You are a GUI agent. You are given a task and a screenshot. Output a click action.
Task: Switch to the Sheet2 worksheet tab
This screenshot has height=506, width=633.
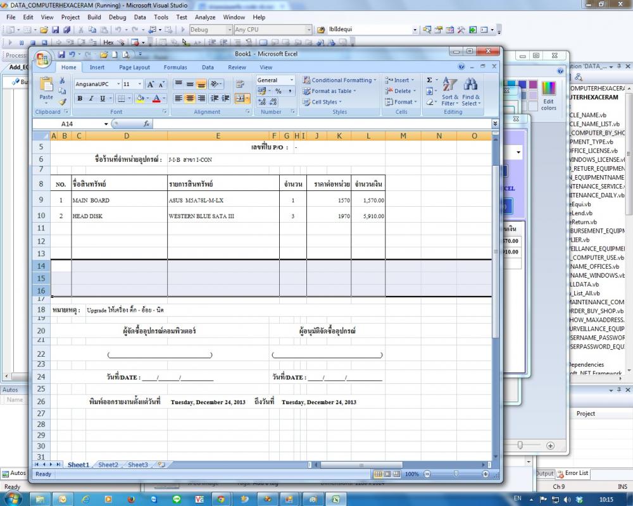(108, 465)
